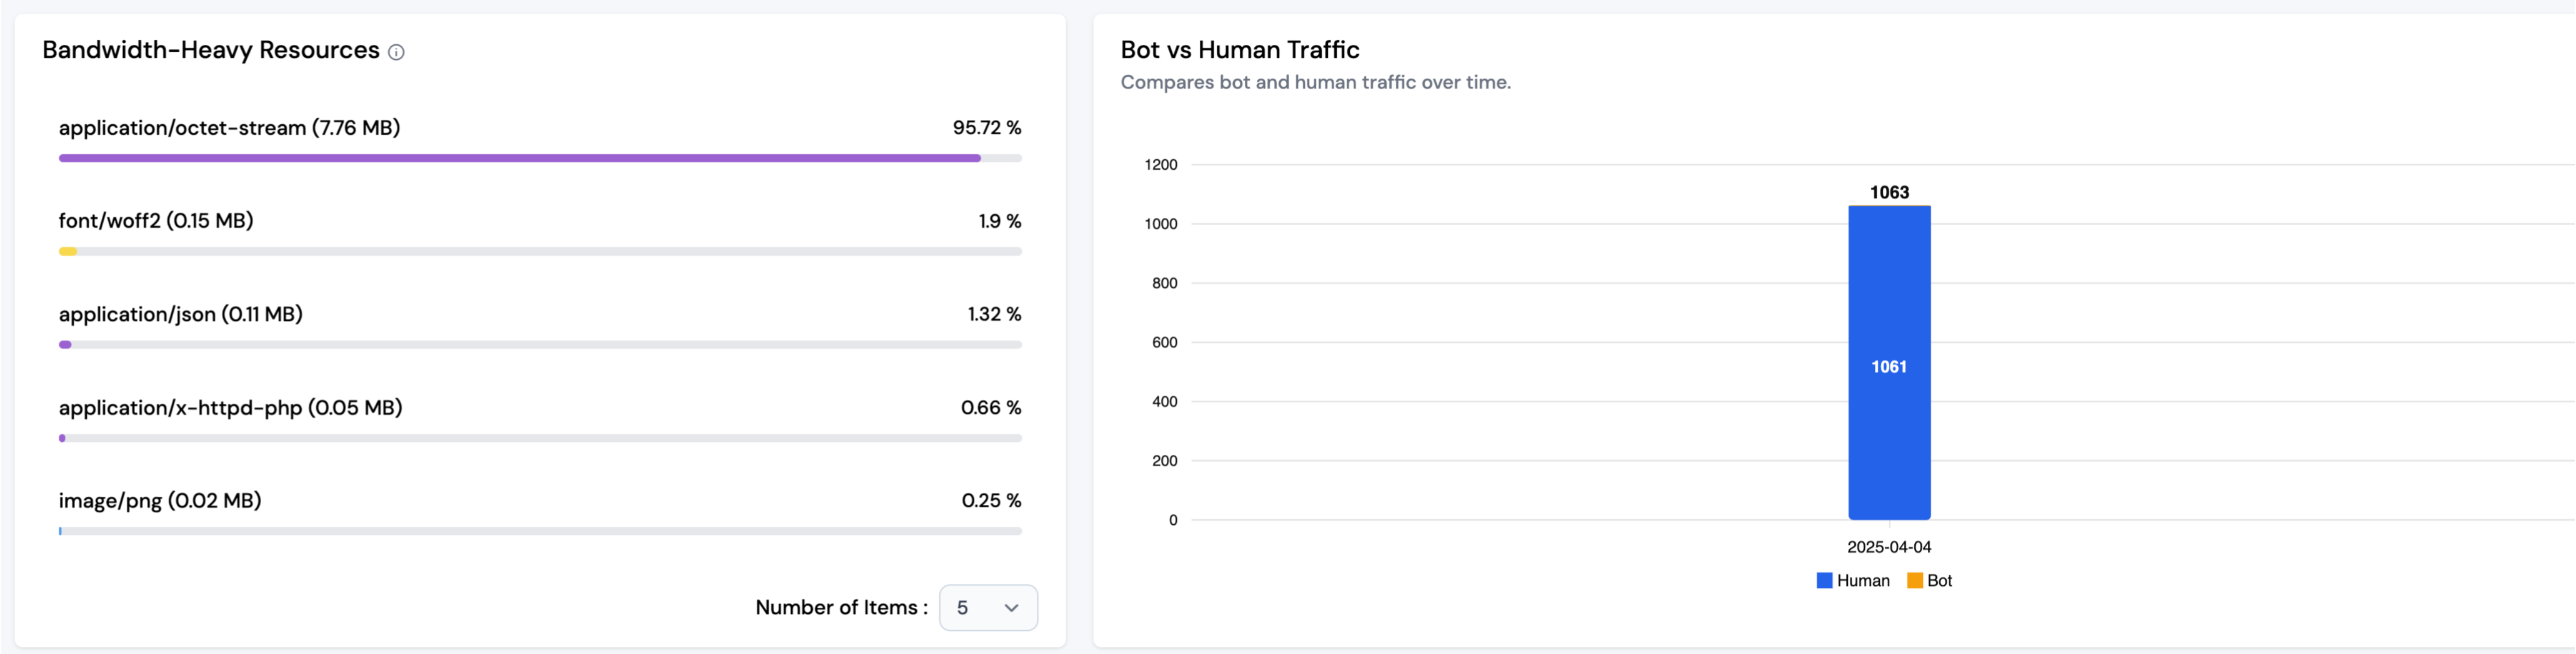2576x654 pixels.
Task: Click the blue Human legend color square
Action: 1824,580
